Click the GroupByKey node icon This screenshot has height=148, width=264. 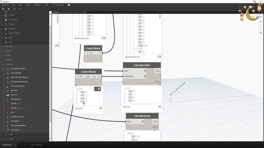pyautogui.click(x=8, y=73)
